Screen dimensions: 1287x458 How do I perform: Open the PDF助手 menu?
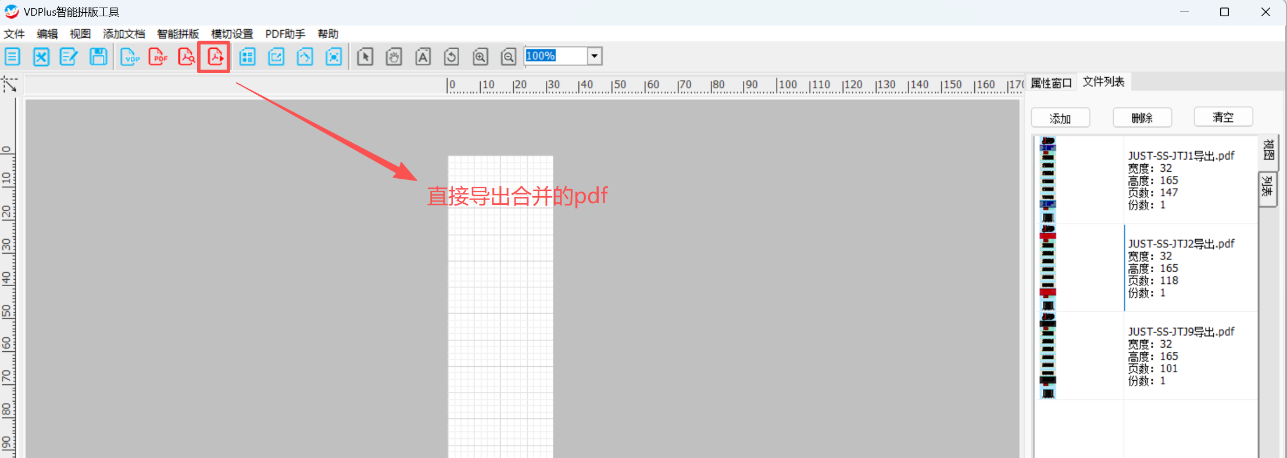(285, 34)
